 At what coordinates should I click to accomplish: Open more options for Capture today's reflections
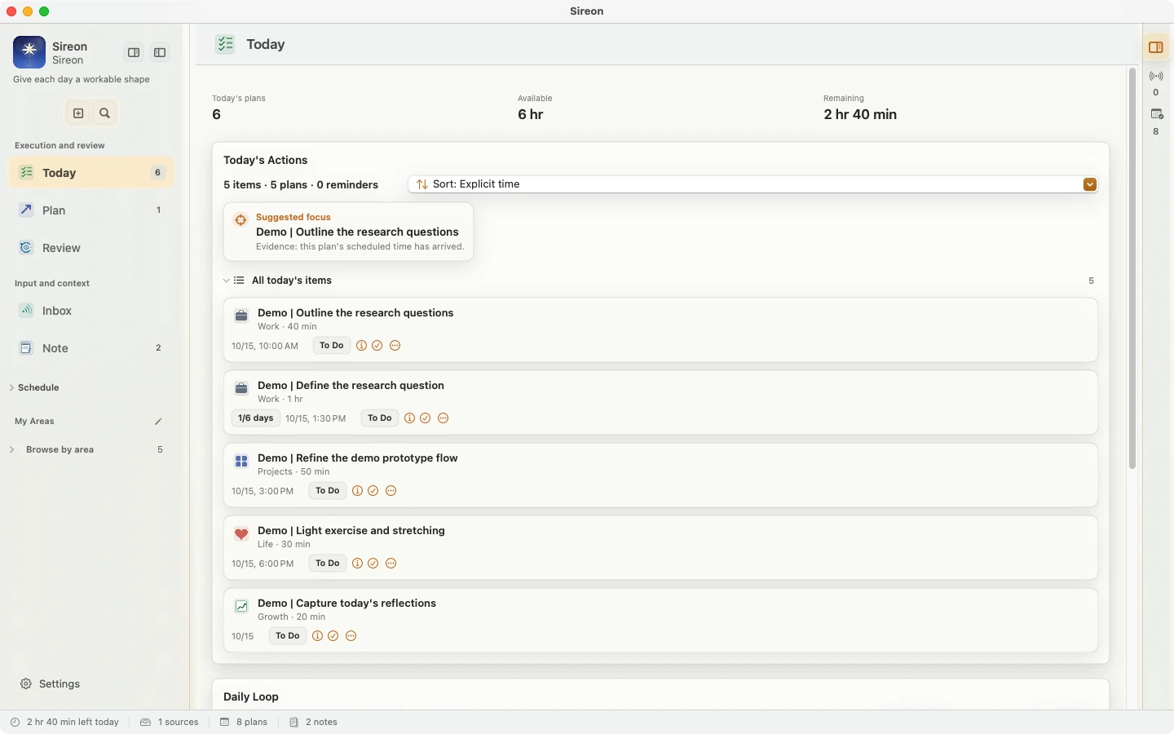point(351,636)
